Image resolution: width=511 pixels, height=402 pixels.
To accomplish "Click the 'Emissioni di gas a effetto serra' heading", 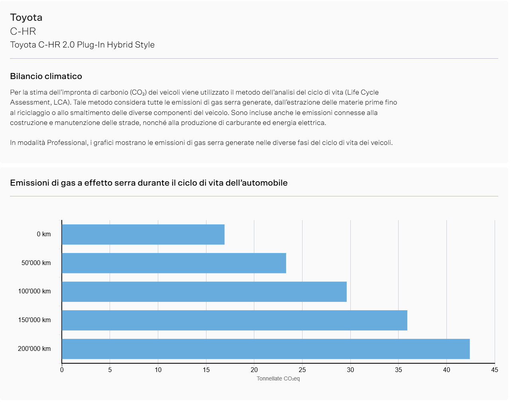I will [x=149, y=183].
